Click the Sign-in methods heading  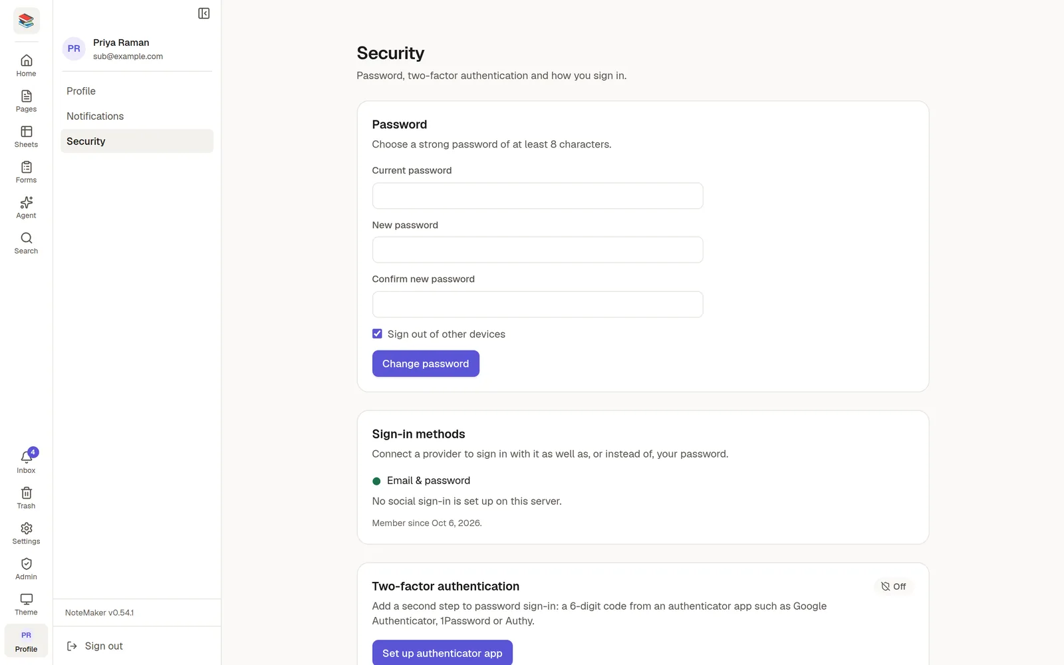[x=418, y=434]
